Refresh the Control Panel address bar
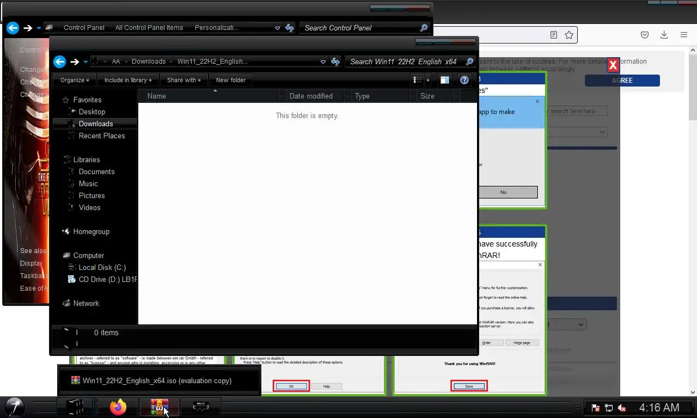697x418 pixels. click(x=290, y=28)
